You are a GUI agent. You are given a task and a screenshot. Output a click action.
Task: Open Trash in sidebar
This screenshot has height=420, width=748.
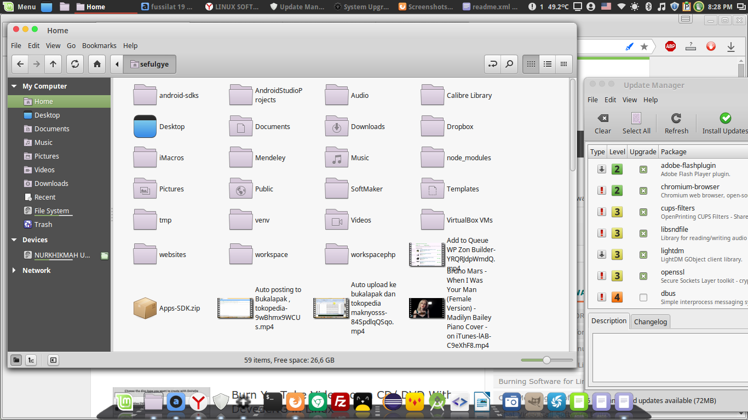coord(43,224)
